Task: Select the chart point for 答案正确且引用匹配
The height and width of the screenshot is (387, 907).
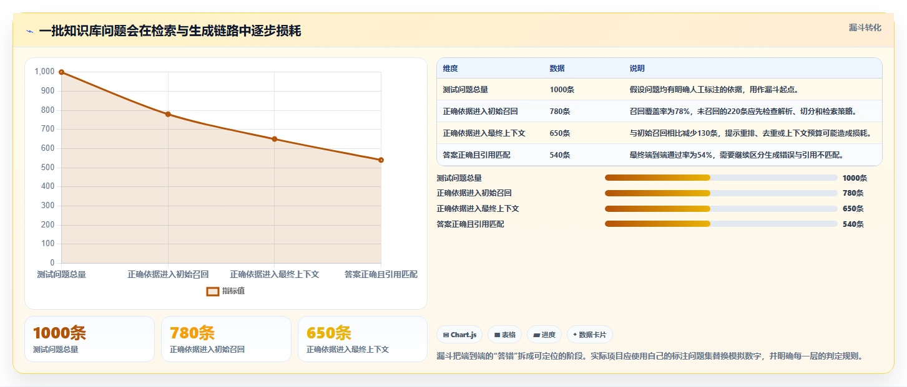Action: 381,160
